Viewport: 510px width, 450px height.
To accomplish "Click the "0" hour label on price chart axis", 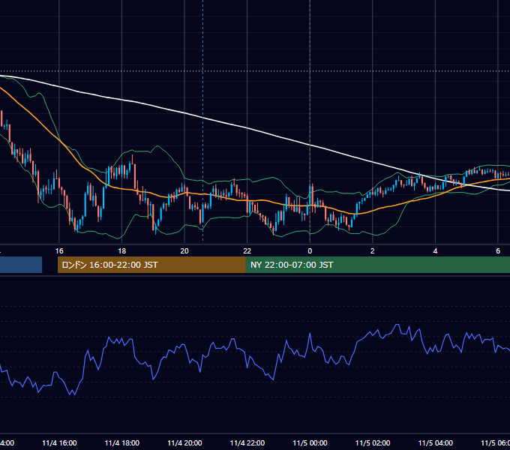I will 310,251.
